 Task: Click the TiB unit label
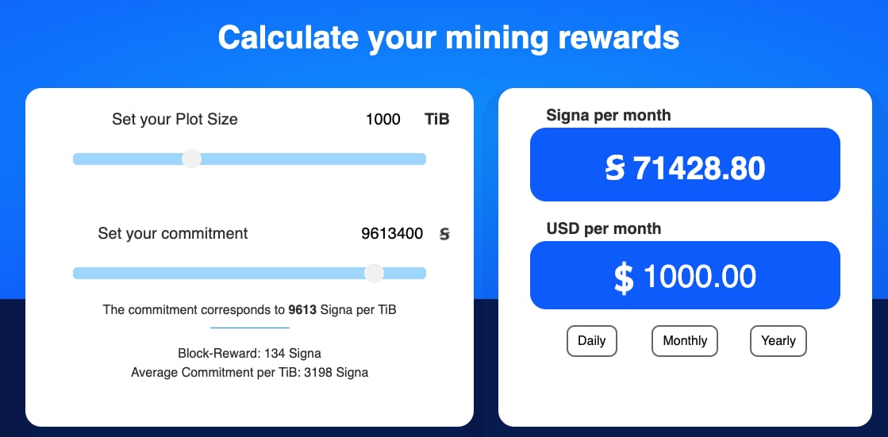click(x=436, y=120)
